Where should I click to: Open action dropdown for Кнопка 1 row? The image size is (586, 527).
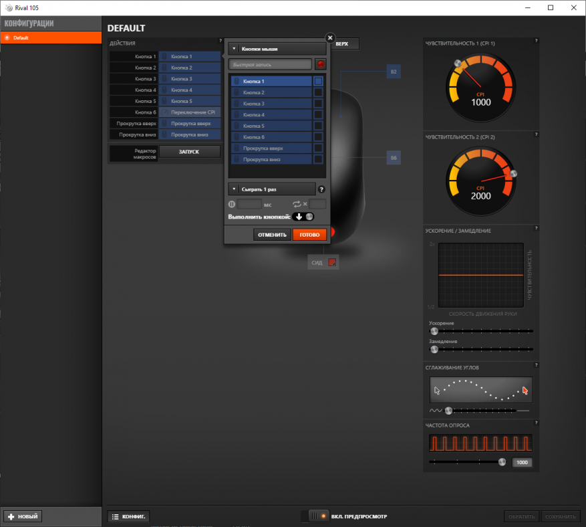coord(190,56)
